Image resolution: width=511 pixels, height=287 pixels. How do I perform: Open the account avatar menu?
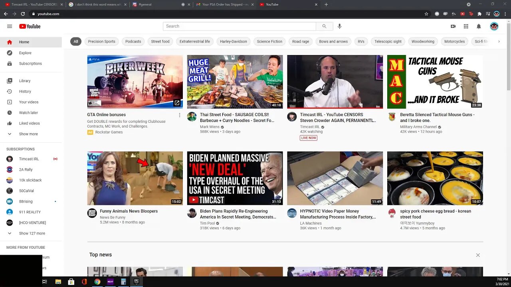pyautogui.click(x=494, y=26)
